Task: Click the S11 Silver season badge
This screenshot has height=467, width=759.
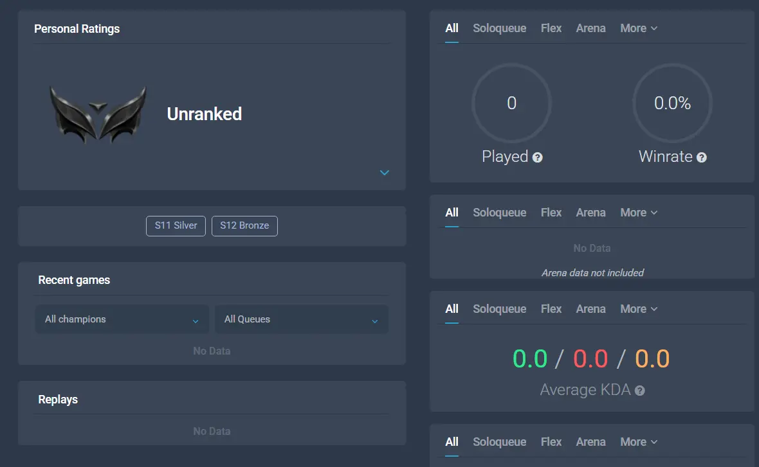Action: click(x=176, y=225)
